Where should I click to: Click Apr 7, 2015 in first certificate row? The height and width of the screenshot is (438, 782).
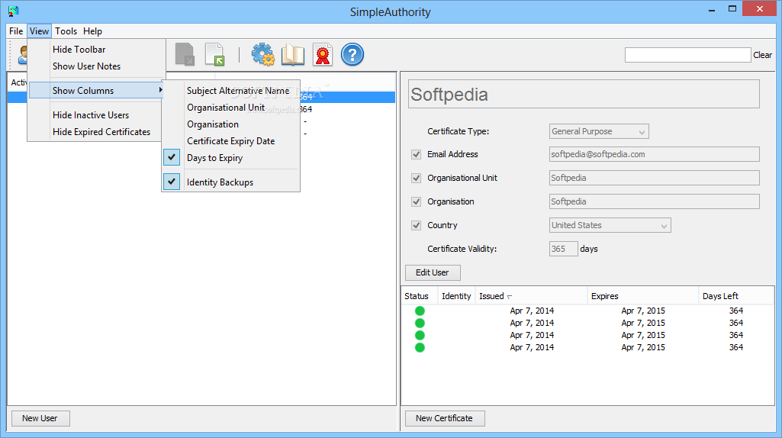(x=643, y=311)
